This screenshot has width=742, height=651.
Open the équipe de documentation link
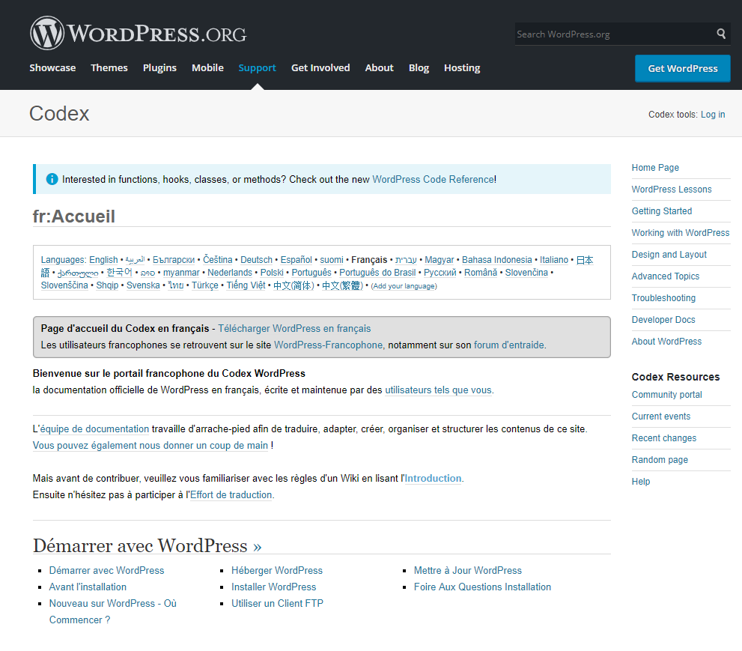click(x=94, y=429)
